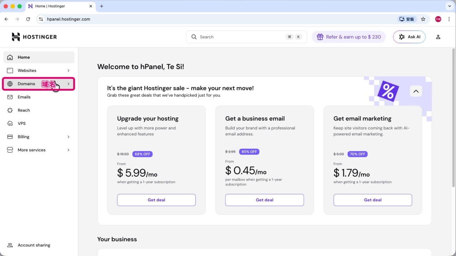Go to Reach in the sidebar

point(39,110)
